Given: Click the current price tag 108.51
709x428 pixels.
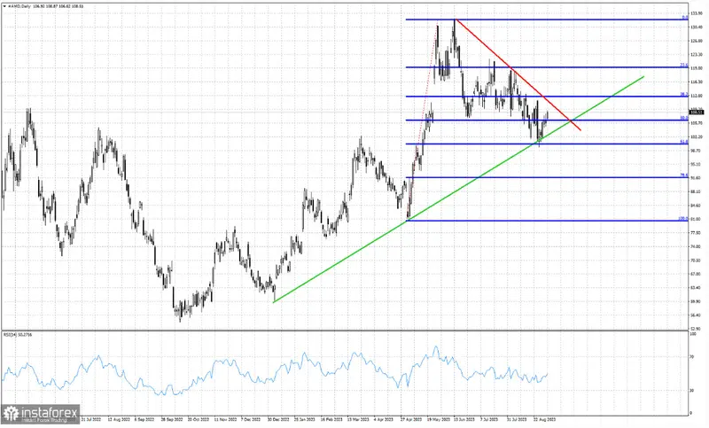Looking at the screenshot, I should pyautogui.click(x=697, y=111).
